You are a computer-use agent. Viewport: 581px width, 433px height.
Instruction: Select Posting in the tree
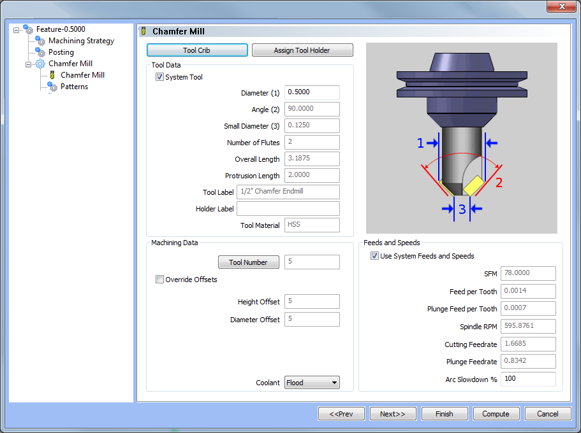(x=61, y=52)
